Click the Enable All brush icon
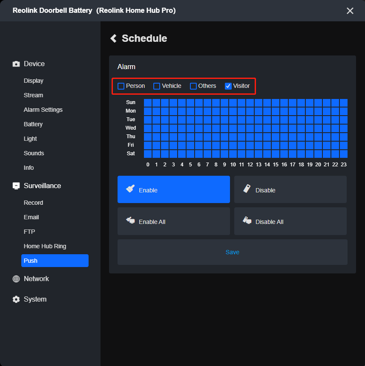This screenshot has height=366, width=365. coord(130,220)
